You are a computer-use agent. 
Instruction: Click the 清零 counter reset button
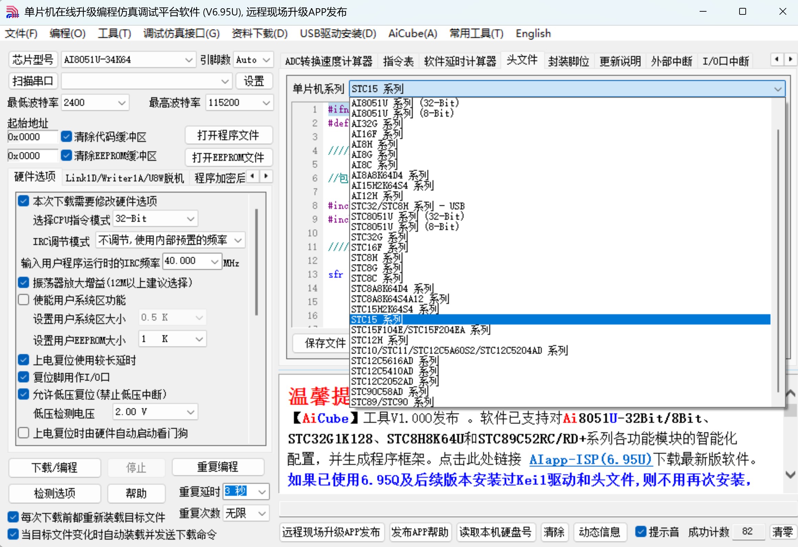[x=783, y=532]
